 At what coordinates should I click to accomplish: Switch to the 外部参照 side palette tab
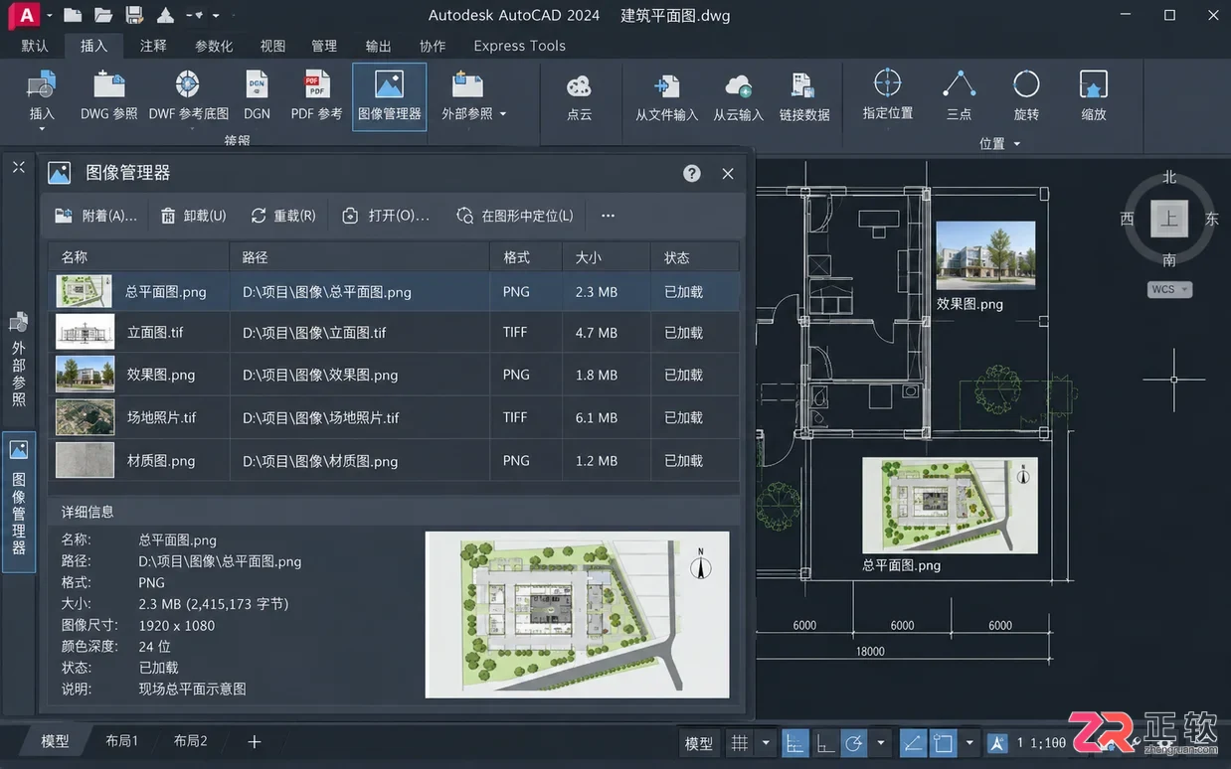[19, 360]
